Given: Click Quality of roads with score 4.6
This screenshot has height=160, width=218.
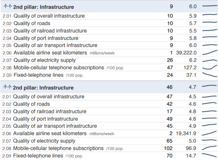Looking at the screenshot, I should [32, 104].
